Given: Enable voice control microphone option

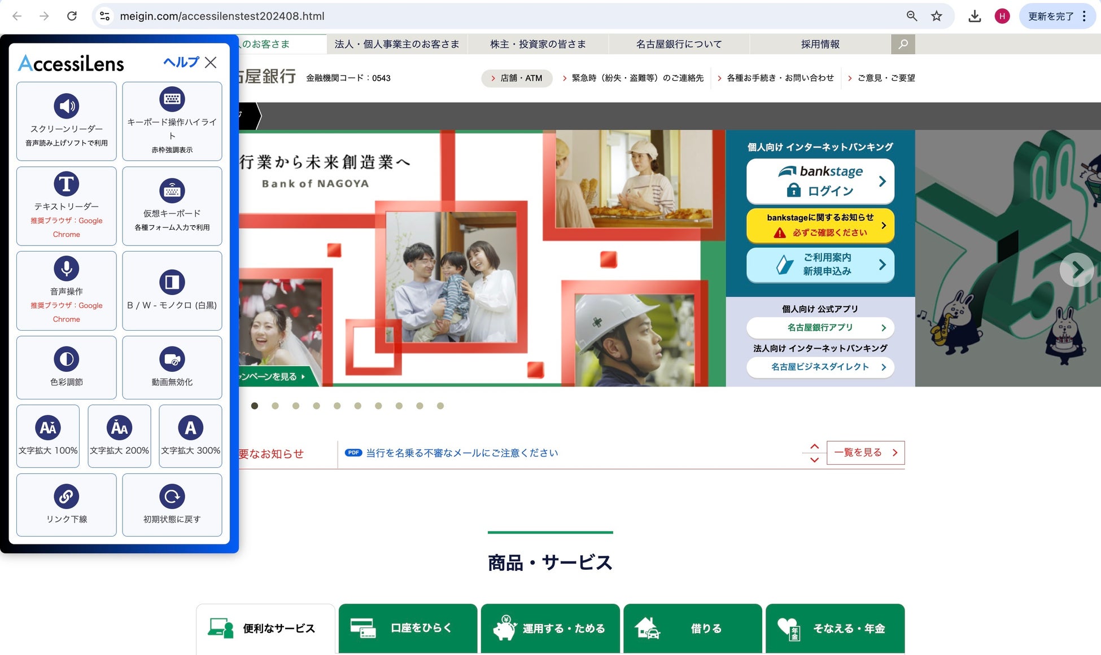Looking at the screenshot, I should [x=67, y=290].
